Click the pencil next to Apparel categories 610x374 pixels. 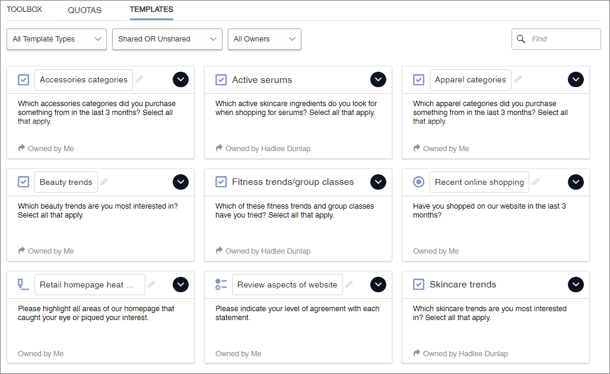(x=518, y=79)
